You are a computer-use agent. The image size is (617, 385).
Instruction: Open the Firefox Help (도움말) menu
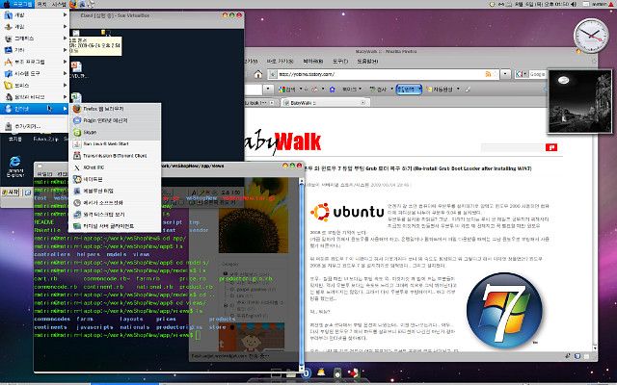[x=367, y=62]
